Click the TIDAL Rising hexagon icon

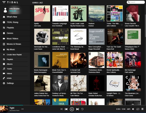(x=4, y=22)
